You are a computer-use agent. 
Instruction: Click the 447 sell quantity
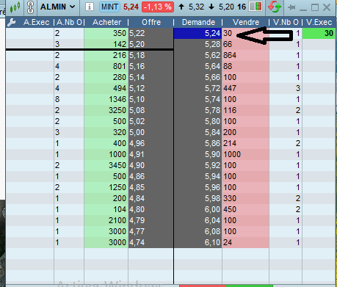230,88
